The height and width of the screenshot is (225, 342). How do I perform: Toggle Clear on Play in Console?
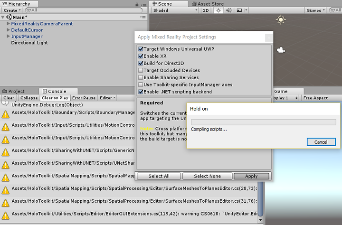(x=55, y=98)
